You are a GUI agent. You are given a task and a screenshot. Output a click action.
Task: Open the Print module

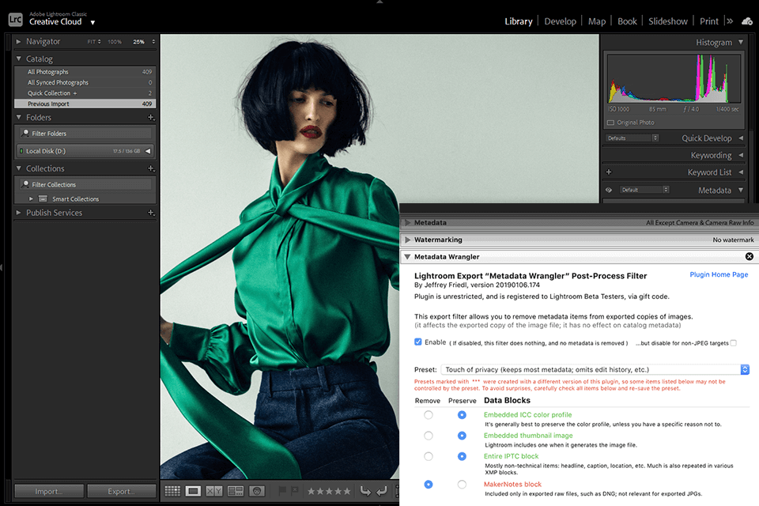click(709, 21)
